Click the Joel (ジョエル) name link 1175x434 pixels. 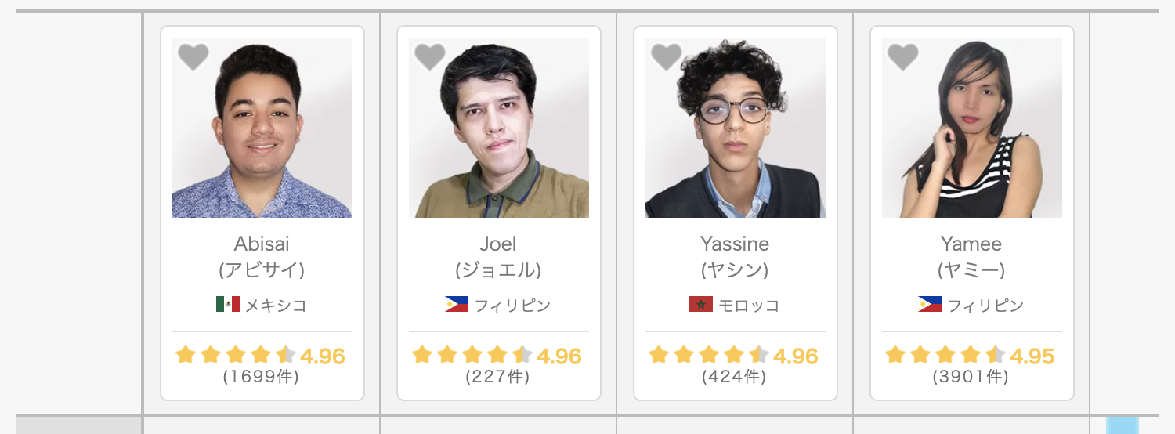[498, 256]
